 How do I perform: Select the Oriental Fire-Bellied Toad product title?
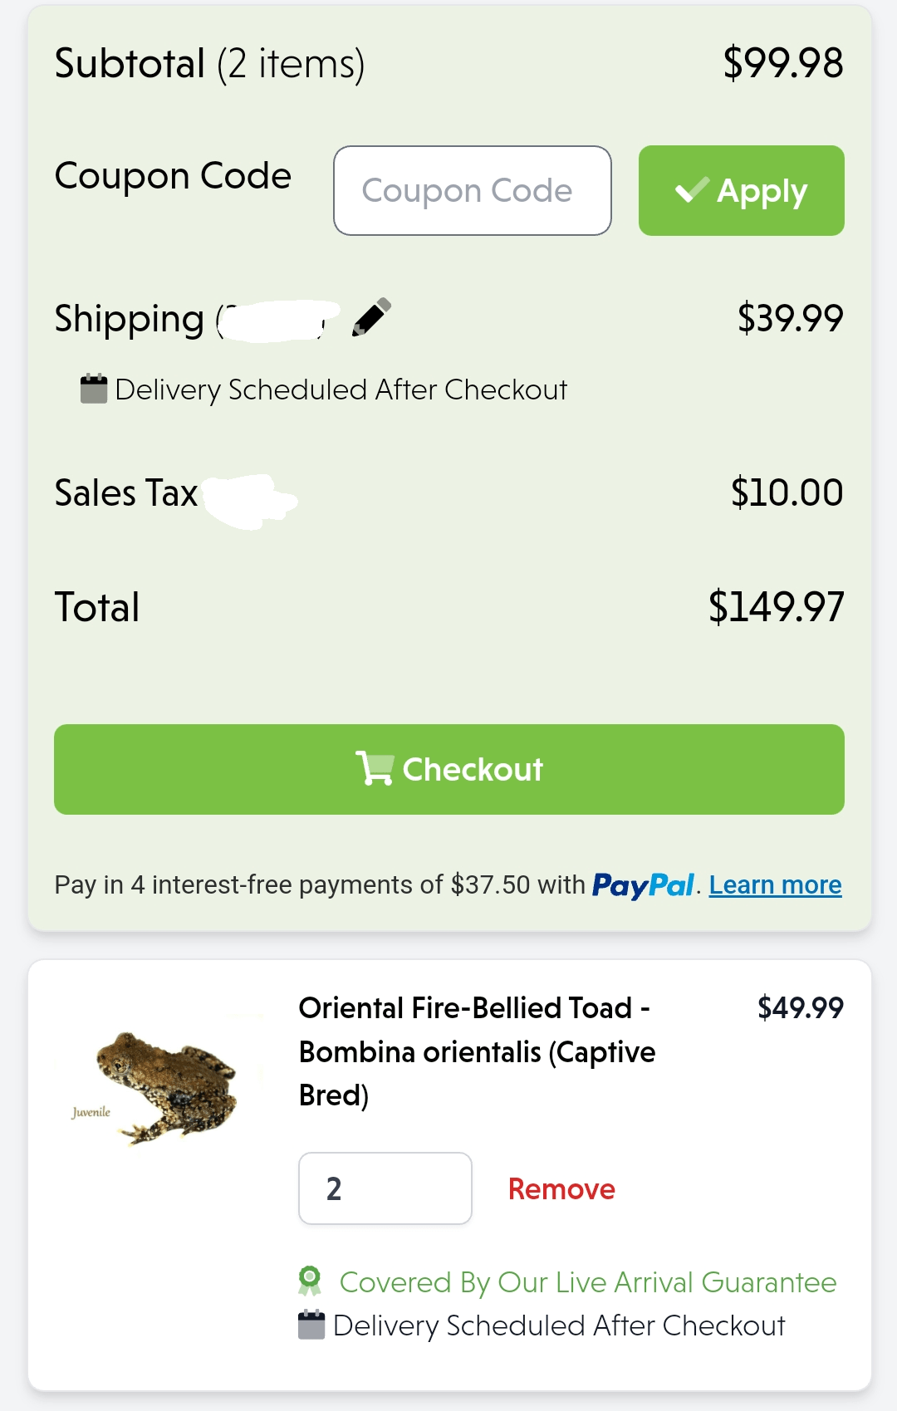[473, 1051]
